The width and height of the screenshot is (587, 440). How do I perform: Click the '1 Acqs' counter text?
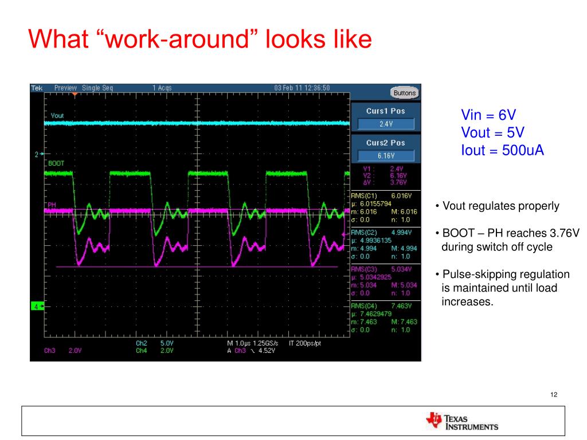(x=162, y=88)
